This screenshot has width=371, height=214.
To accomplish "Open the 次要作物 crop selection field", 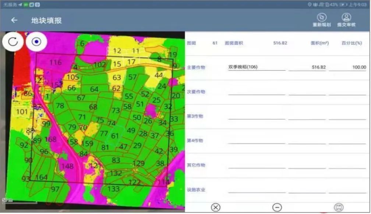I will tap(257, 91).
